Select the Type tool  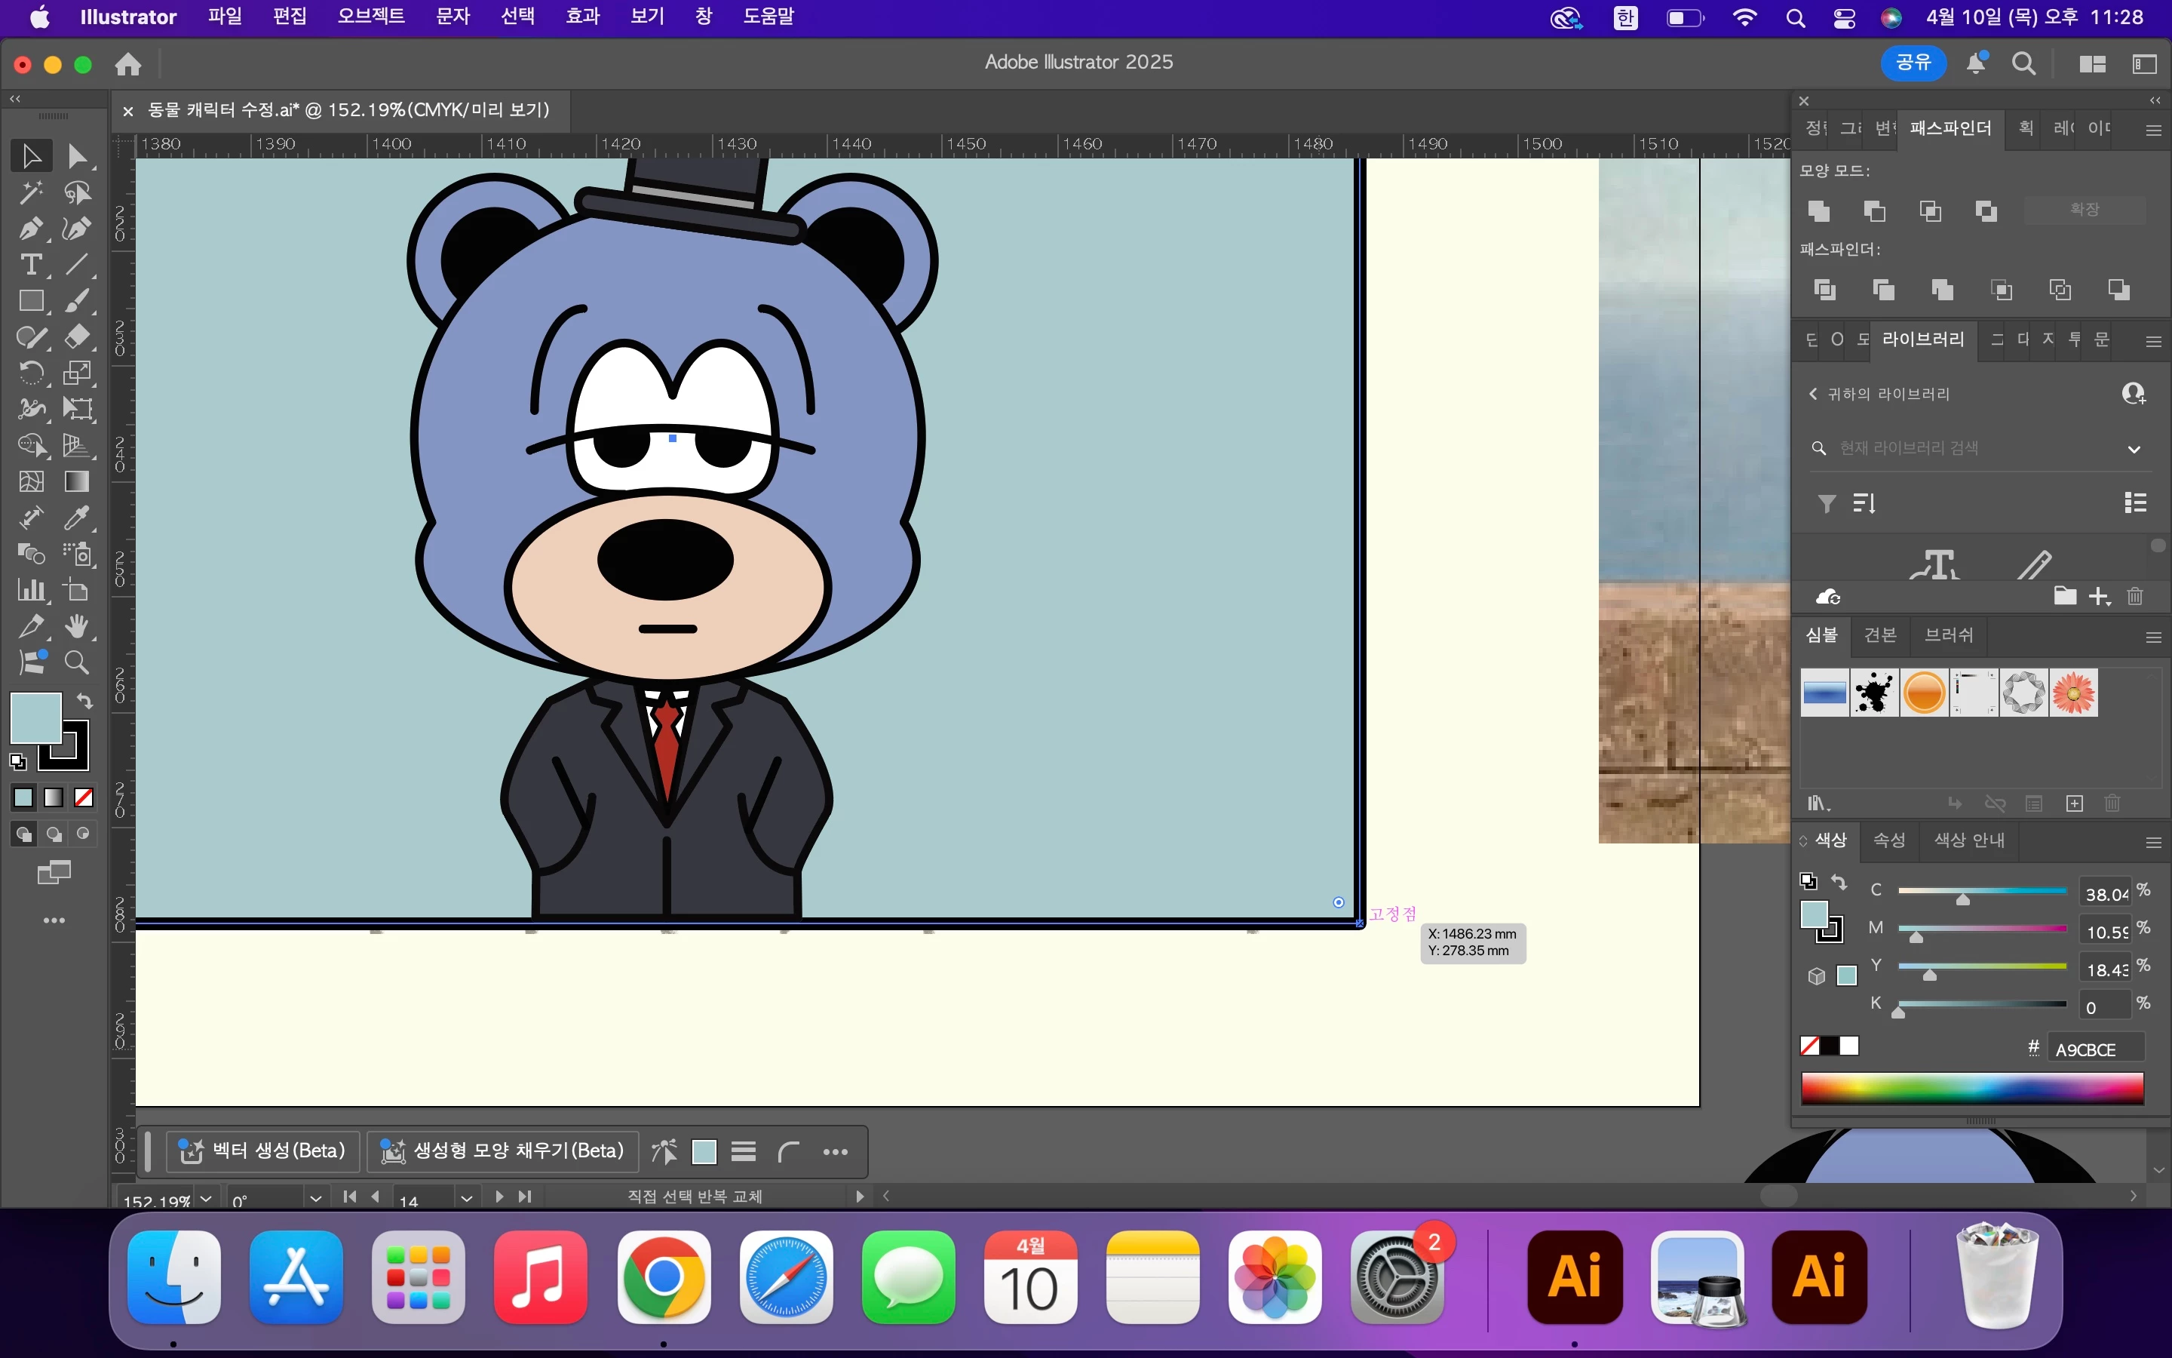[30, 265]
